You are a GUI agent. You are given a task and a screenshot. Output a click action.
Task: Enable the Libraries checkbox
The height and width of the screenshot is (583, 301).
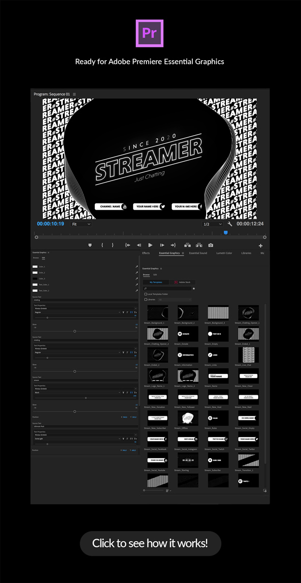(145, 299)
